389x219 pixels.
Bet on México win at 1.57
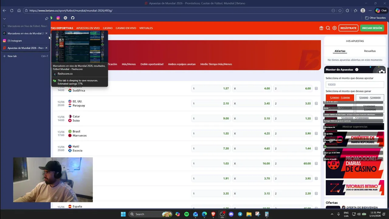point(211,89)
